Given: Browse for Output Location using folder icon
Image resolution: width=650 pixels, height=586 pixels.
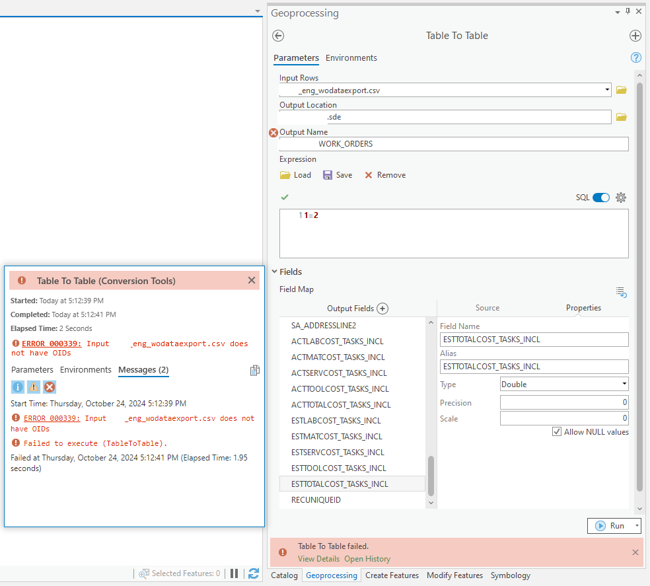Looking at the screenshot, I should click(x=621, y=116).
